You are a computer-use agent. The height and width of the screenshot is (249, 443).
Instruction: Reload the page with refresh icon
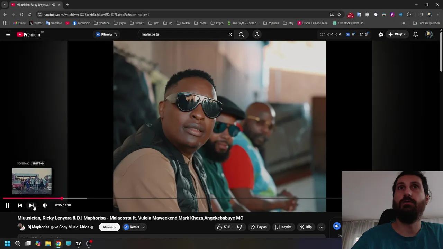[21, 15]
